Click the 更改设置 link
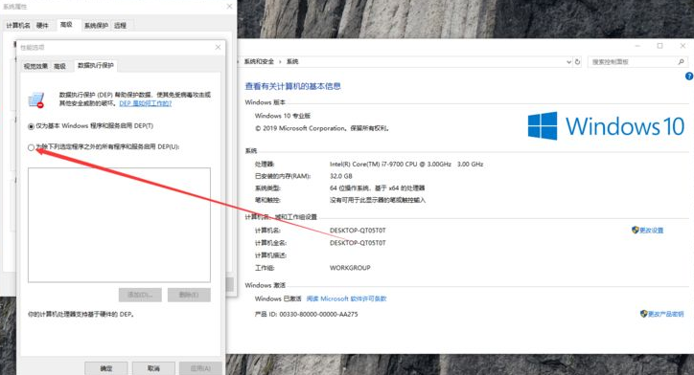 651,231
